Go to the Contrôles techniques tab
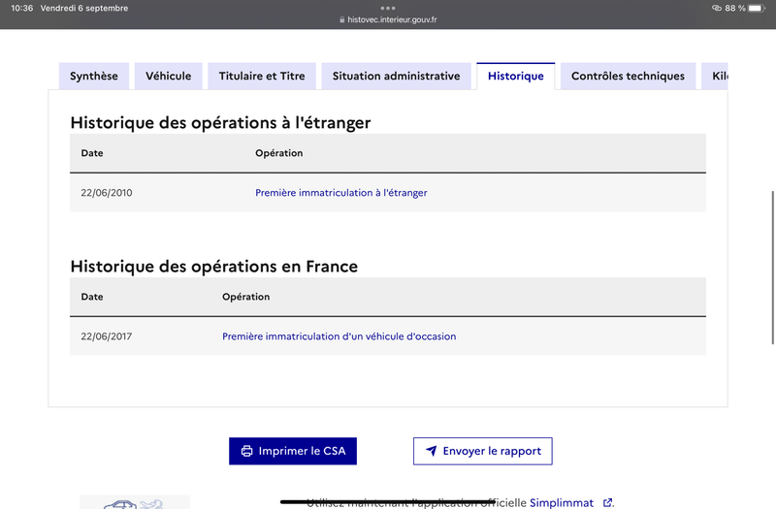The width and height of the screenshot is (776, 509). [x=628, y=77]
